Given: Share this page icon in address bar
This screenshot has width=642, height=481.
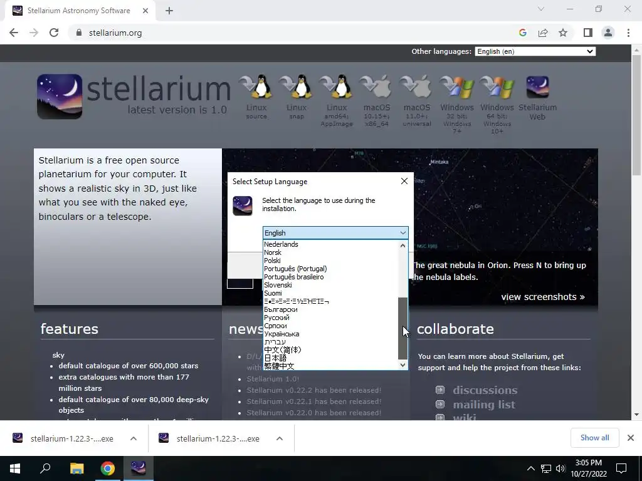Looking at the screenshot, I should coord(543,33).
